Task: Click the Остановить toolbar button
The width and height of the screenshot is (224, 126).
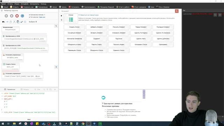Action: coord(74,7)
